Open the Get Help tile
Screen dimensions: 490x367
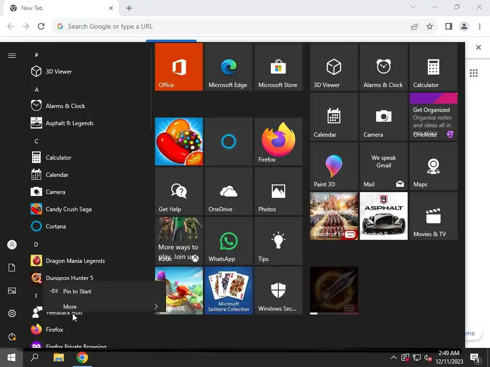(x=179, y=191)
